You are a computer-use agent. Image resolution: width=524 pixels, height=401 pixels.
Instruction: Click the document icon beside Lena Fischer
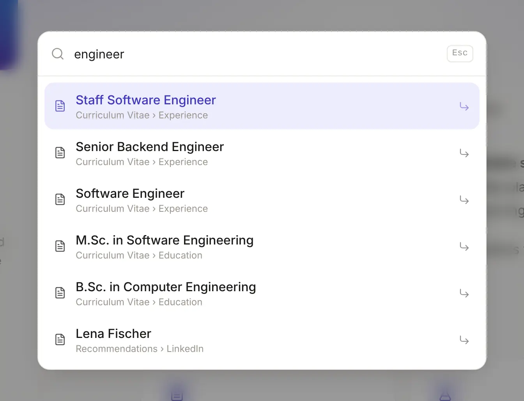(x=60, y=339)
